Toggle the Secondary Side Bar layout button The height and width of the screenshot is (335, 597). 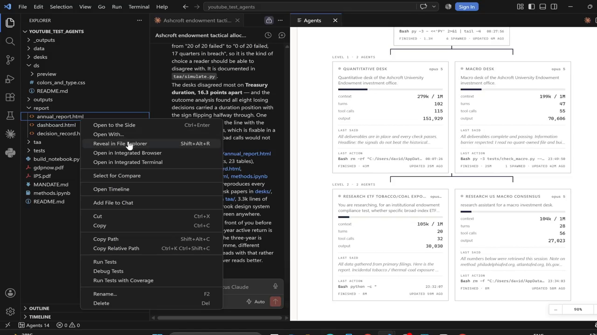point(554,7)
